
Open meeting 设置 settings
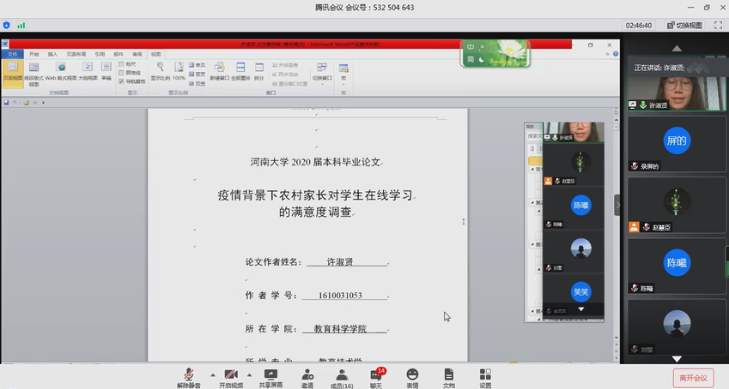485,379
